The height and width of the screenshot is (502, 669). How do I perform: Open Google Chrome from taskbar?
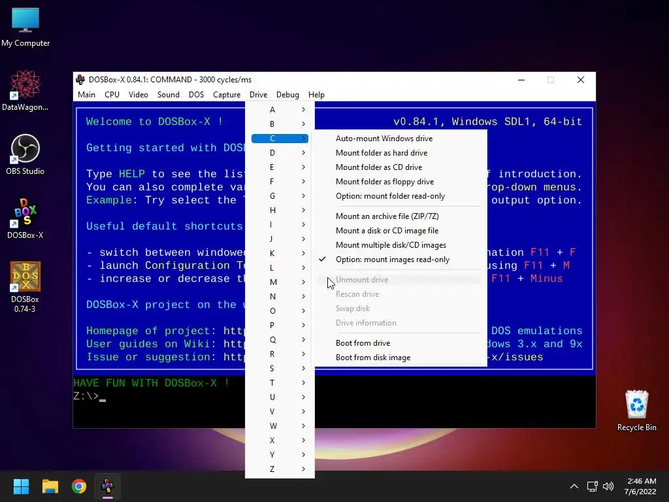pyautogui.click(x=79, y=486)
